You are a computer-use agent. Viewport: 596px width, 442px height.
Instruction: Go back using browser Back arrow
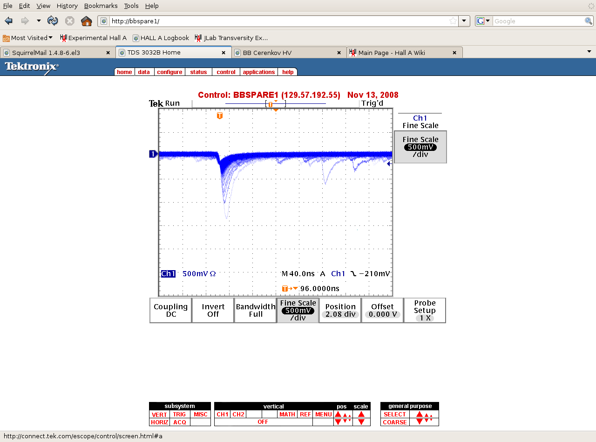pos(8,21)
